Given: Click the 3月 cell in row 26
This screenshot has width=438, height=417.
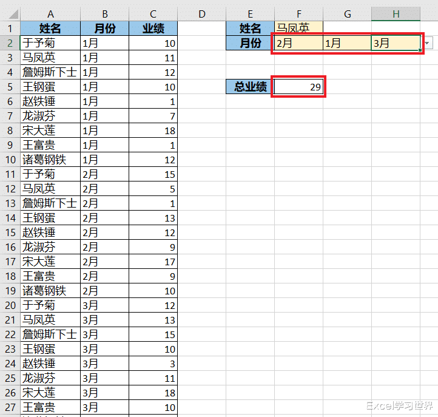Looking at the screenshot, I should [x=105, y=393].
